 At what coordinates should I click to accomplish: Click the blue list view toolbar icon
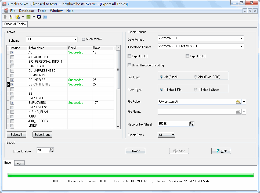pos(45,17)
